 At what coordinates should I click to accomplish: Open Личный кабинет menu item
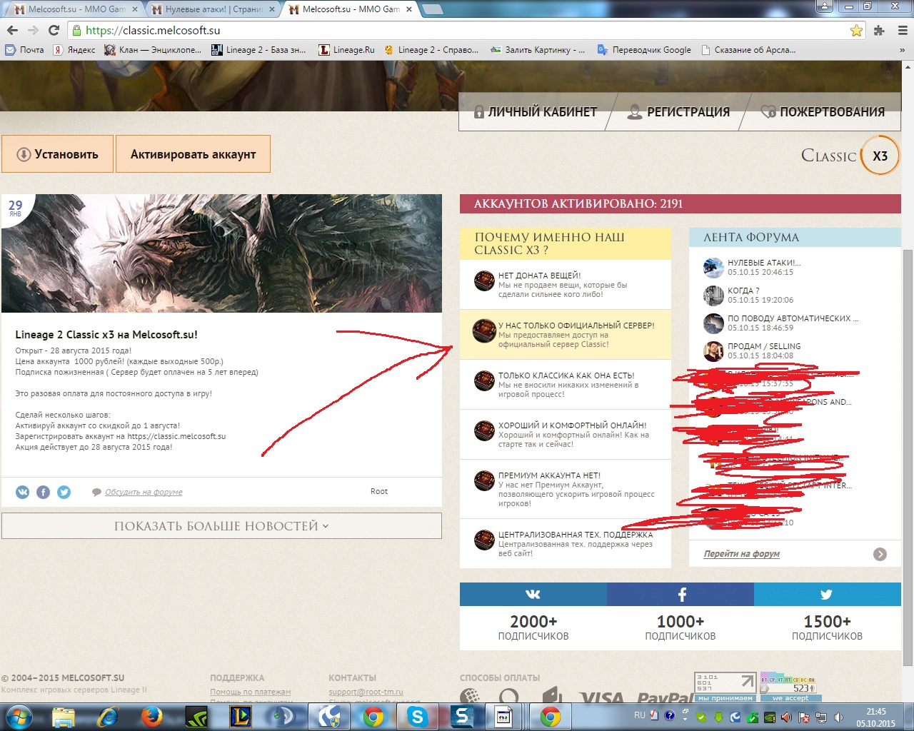tap(536, 112)
